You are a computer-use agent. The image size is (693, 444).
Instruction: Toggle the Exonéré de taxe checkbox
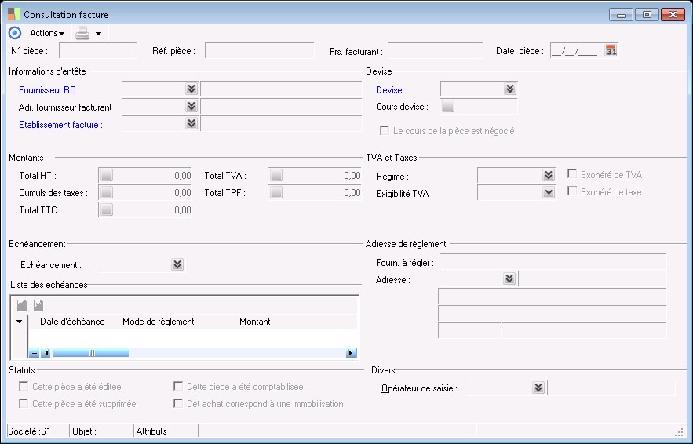(x=572, y=191)
